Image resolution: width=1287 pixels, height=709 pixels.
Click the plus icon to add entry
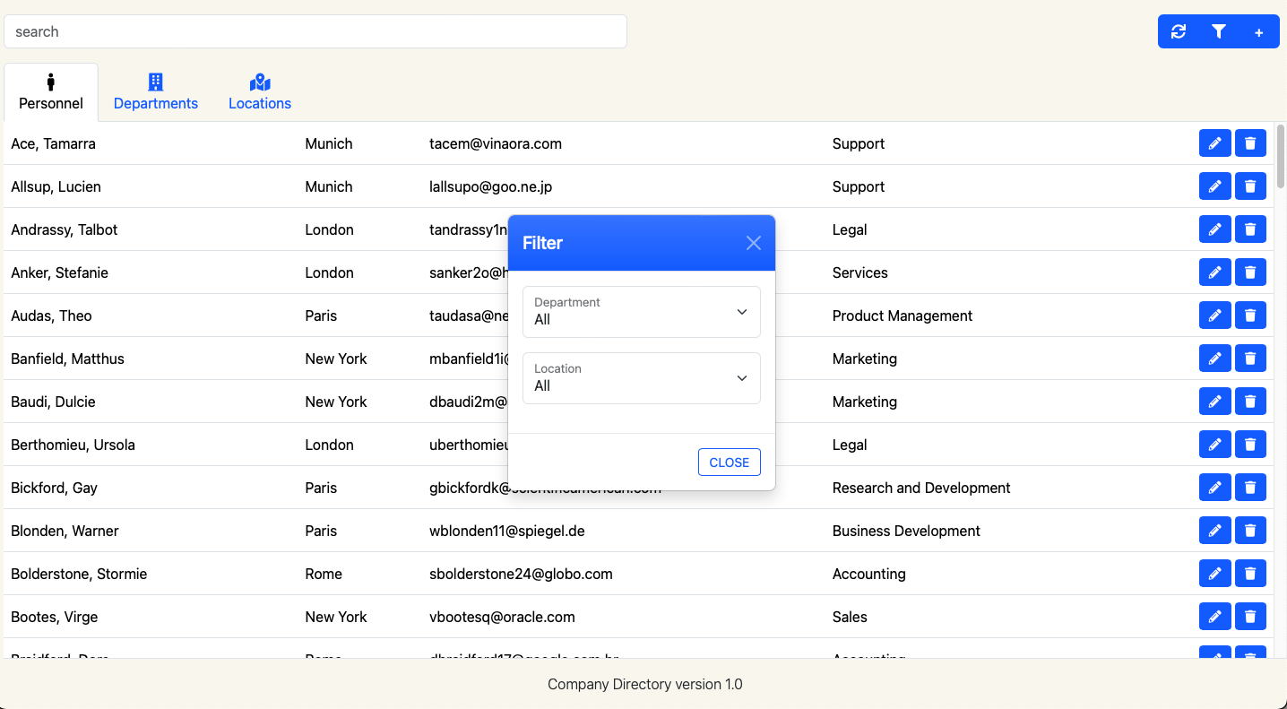point(1258,32)
